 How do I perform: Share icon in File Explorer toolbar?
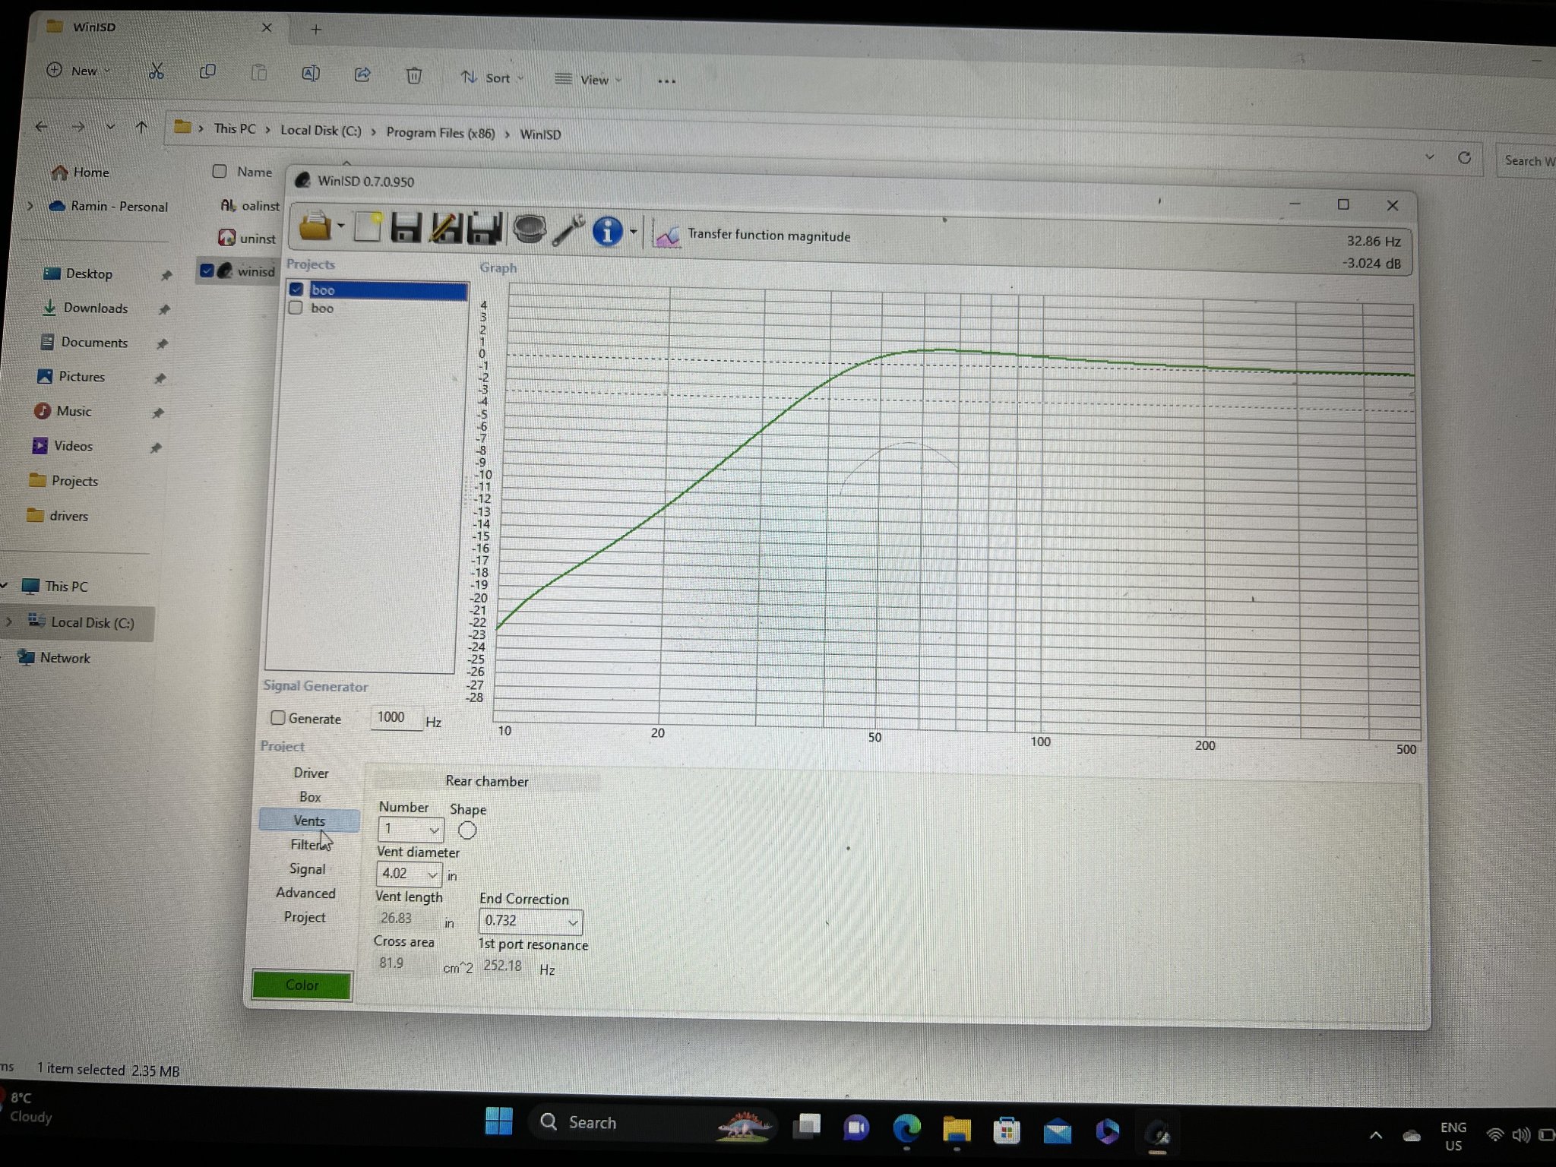click(362, 74)
